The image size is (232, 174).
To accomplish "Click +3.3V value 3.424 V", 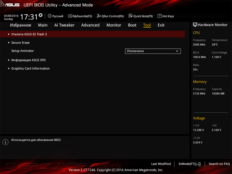I will pyautogui.click(x=198, y=142).
